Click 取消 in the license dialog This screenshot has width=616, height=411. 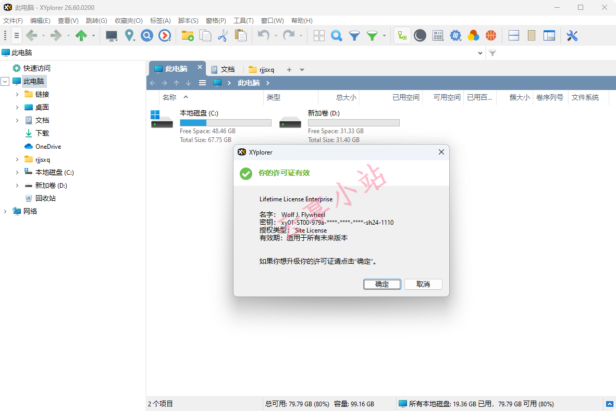(423, 285)
